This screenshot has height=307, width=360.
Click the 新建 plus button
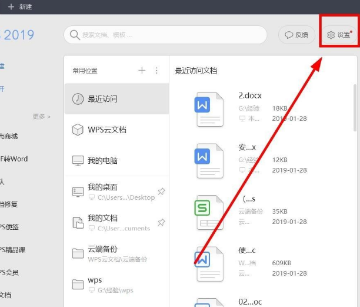tap(19, 6)
